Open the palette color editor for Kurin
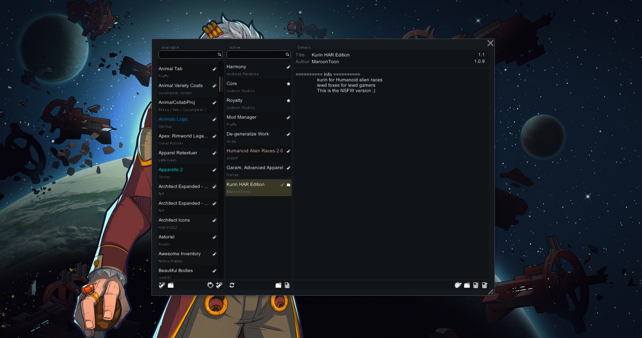This screenshot has width=642, height=338. [458, 285]
